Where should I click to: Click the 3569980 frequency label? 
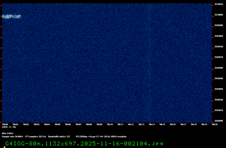[219, 25]
